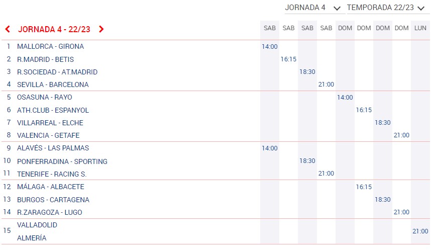Select the ATH.CLUB - ESPANYOL match
This screenshot has height=250, width=431.
(53, 110)
